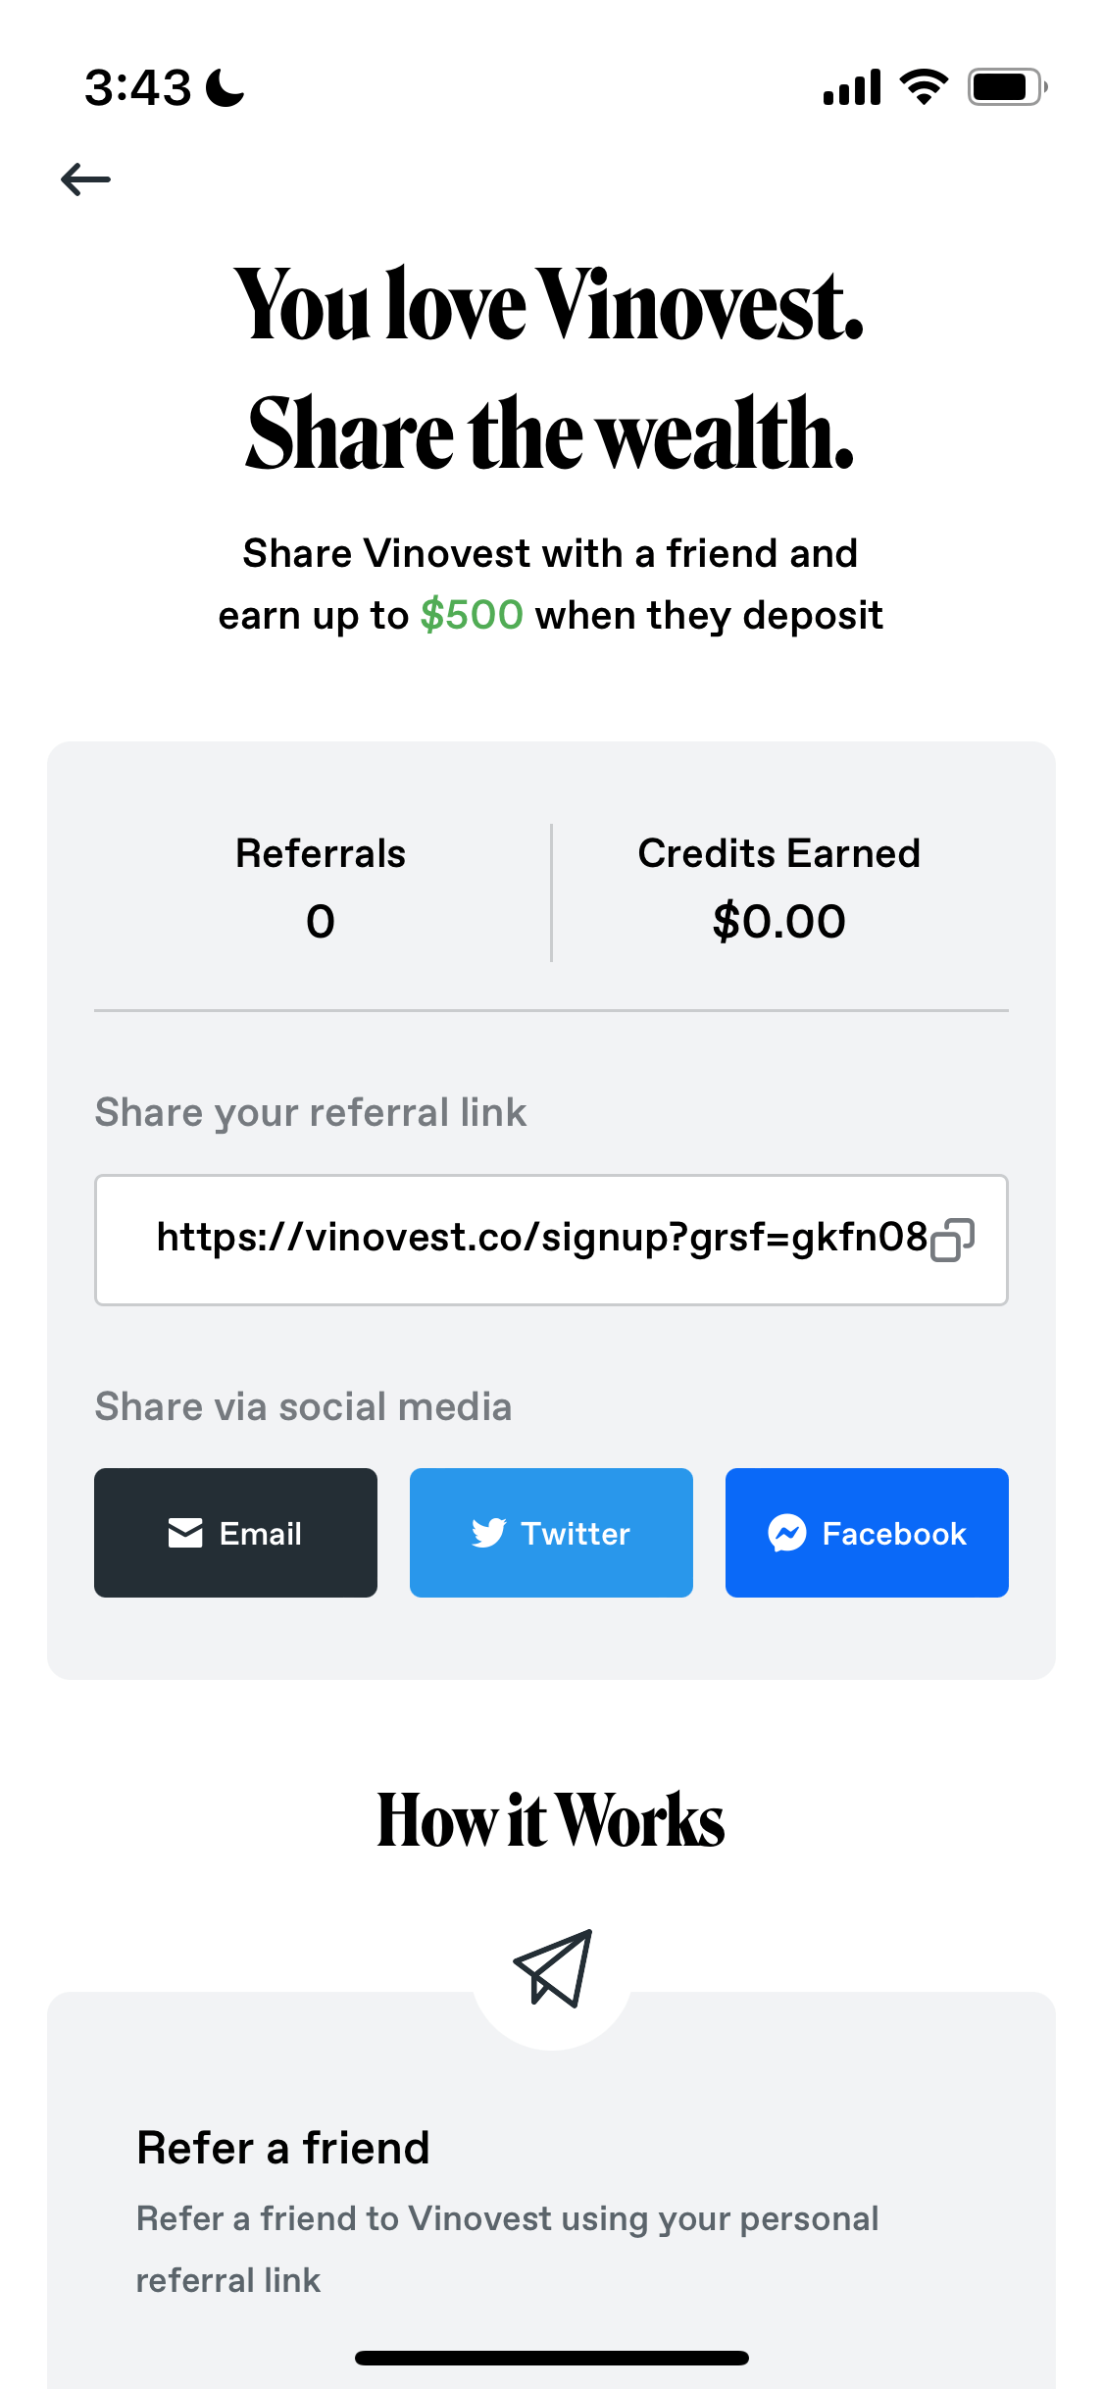Tap the home indicator bar
Viewport: 1103px width, 2389px height.
[551, 2358]
